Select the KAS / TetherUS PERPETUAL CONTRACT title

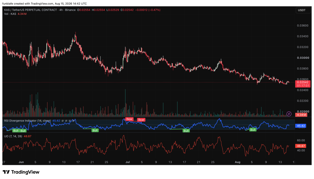[x=30, y=10]
